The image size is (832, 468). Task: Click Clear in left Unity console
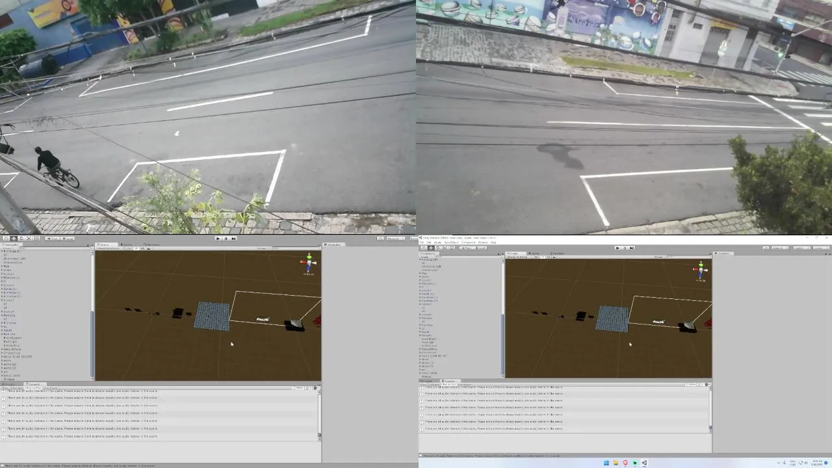(5, 388)
